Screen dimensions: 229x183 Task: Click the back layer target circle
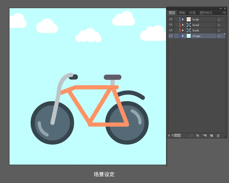click(219, 31)
